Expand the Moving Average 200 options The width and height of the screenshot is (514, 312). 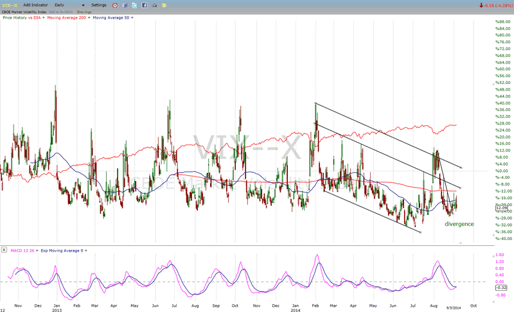click(x=89, y=17)
